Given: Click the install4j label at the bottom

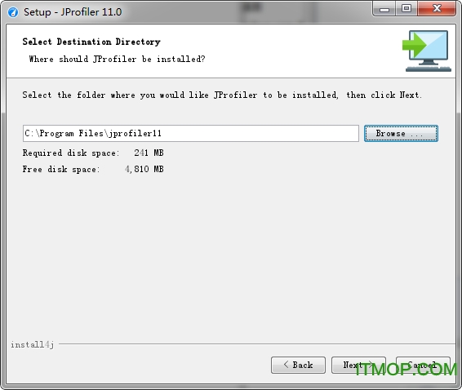Looking at the screenshot, I should point(33,344).
